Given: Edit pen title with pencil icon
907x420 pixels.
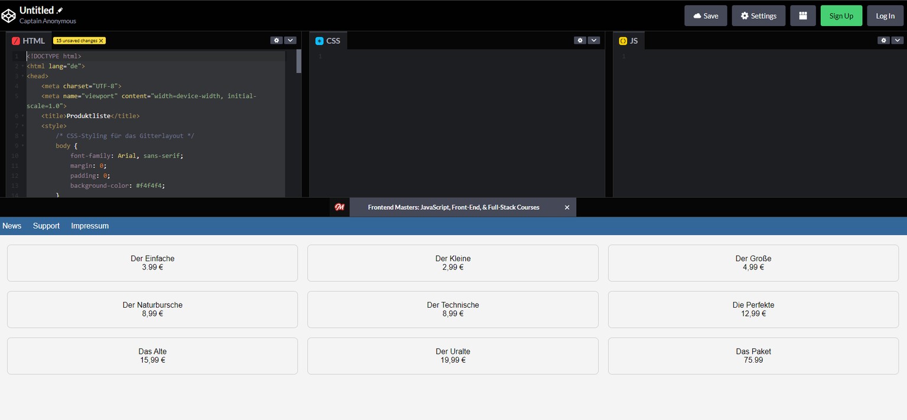Looking at the screenshot, I should click(x=60, y=10).
